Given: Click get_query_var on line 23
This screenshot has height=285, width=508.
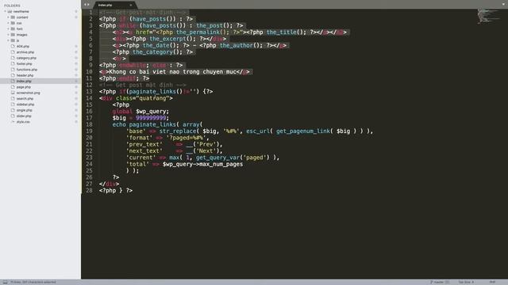Looking at the screenshot, I should pyautogui.click(x=217, y=158).
